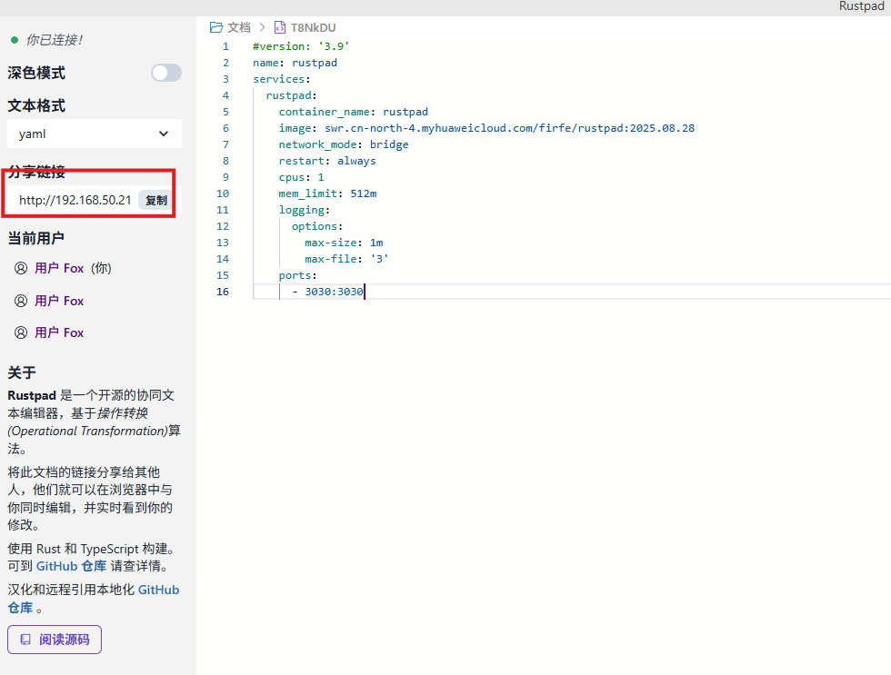Click line number 16 in the gutter

(x=223, y=292)
